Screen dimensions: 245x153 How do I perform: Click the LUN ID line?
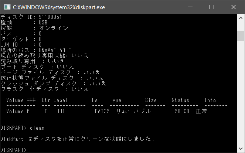coord(21,45)
